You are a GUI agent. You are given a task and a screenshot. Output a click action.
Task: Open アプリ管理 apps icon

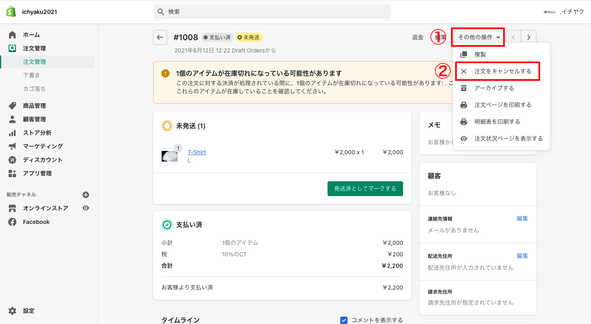click(x=12, y=173)
